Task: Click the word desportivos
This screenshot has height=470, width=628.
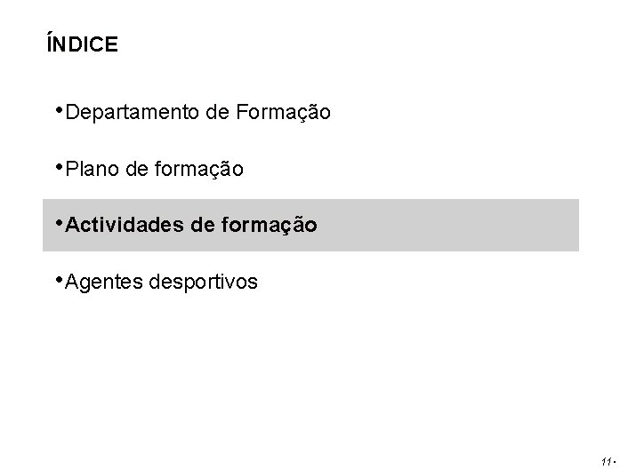Action: pyautogui.click(x=203, y=283)
